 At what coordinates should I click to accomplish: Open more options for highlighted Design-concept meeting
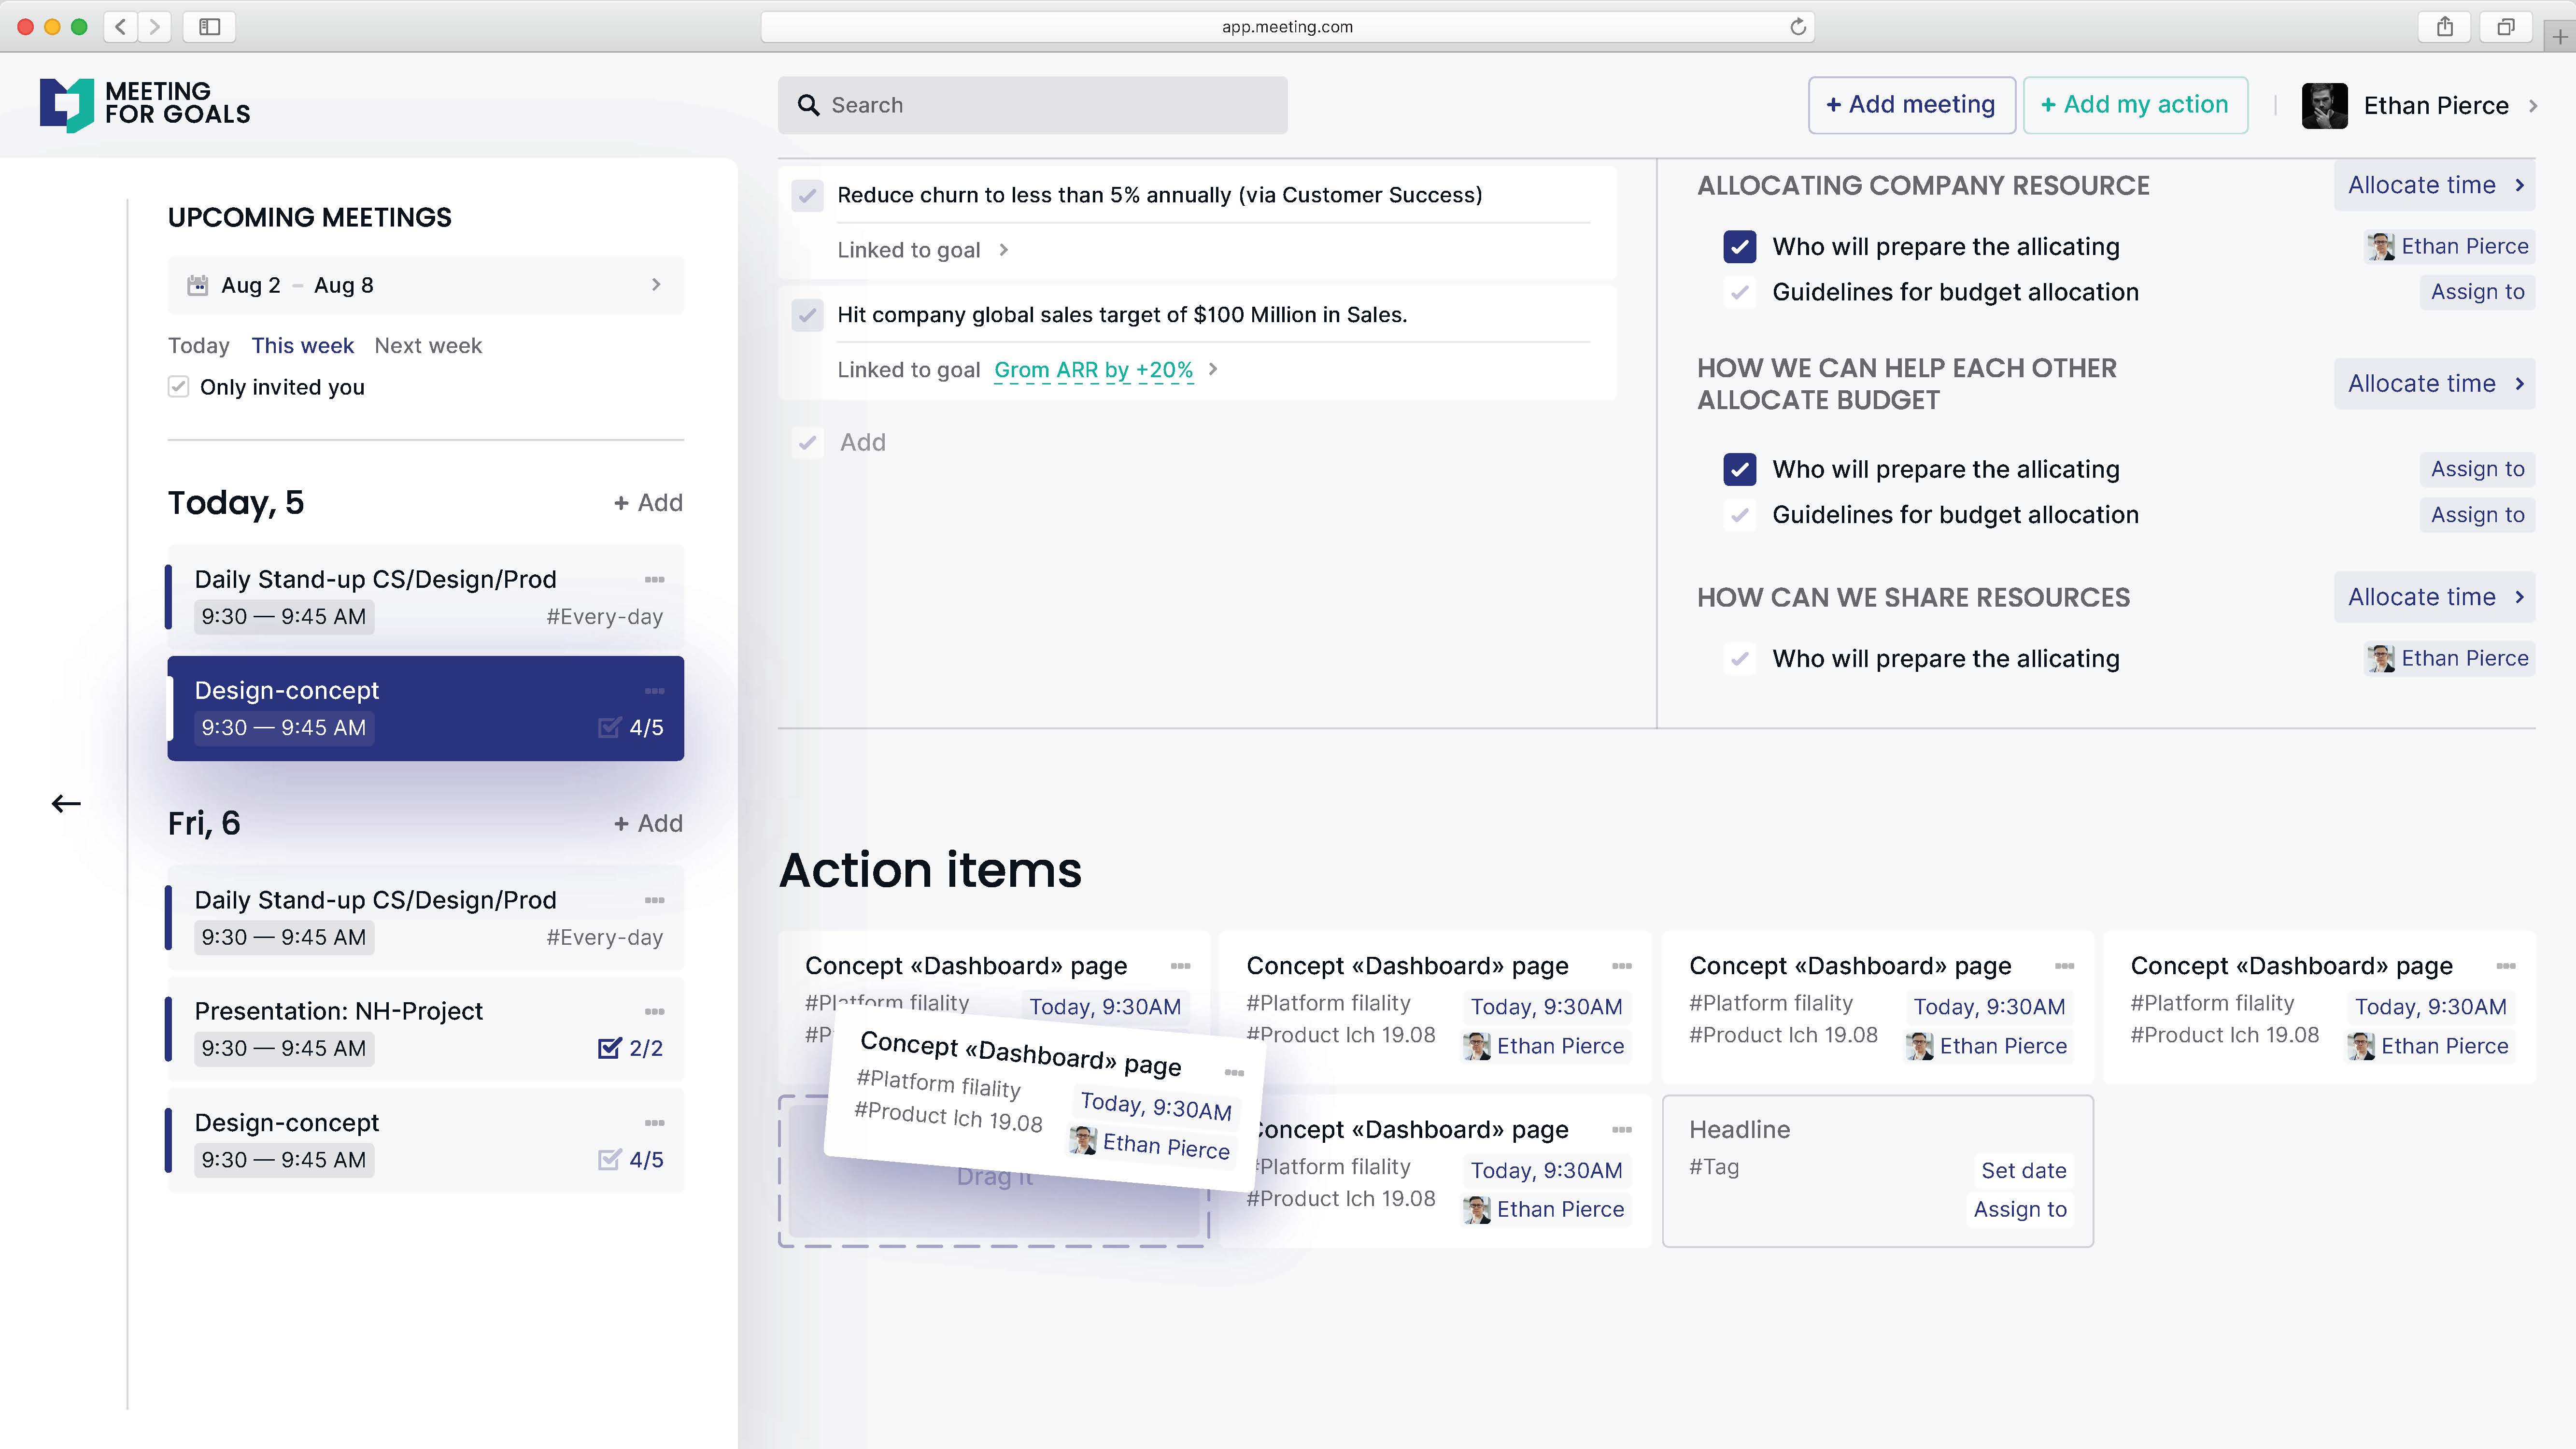pos(655,690)
